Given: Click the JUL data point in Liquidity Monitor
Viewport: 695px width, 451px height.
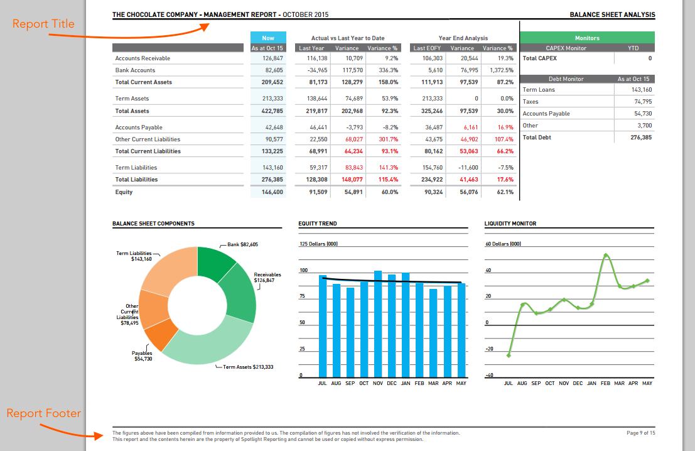Looking at the screenshot, I should pyautogui.click(x=509, y=356).
